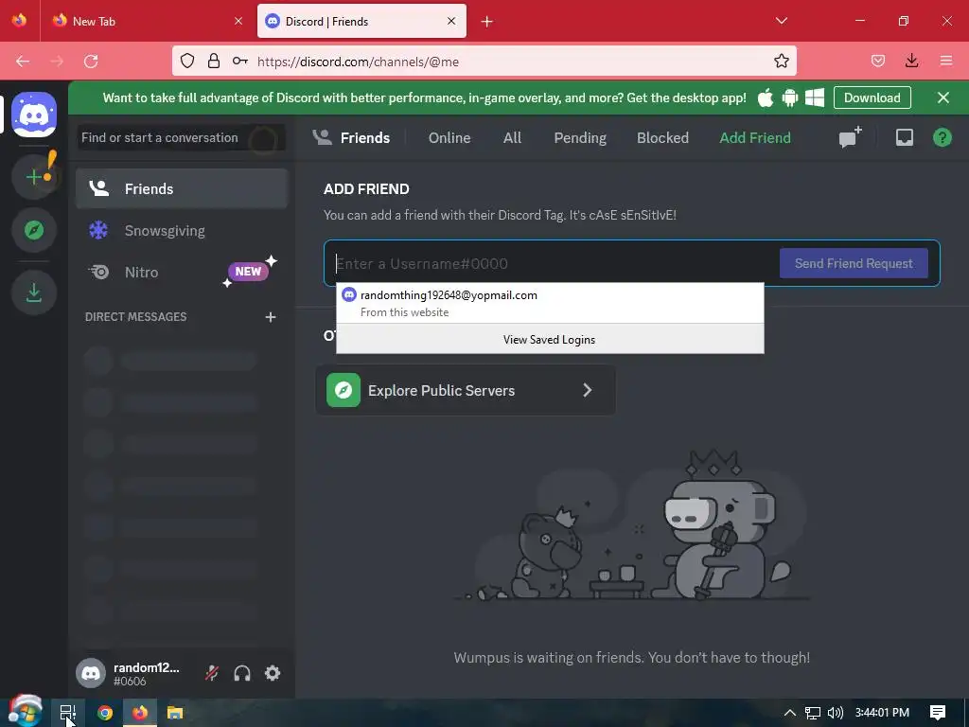Viewport: 969px width, 727px height.
Task: Select the All friends tab
Action: tap(512, 137)
